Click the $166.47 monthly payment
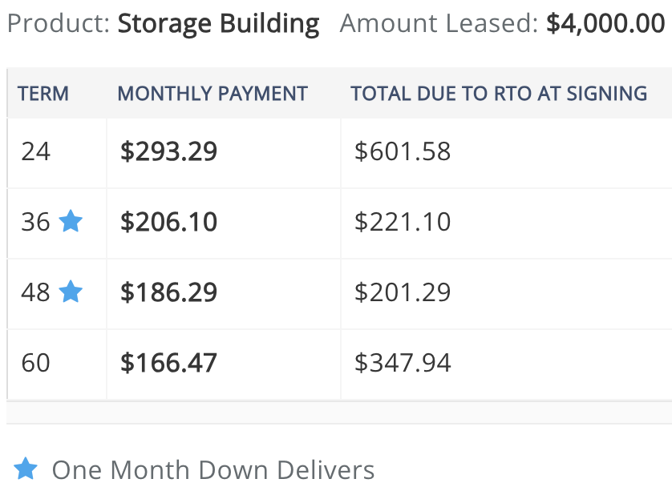Image resolution: width=672 pixels, height=495 pixels. coord(168,363)
